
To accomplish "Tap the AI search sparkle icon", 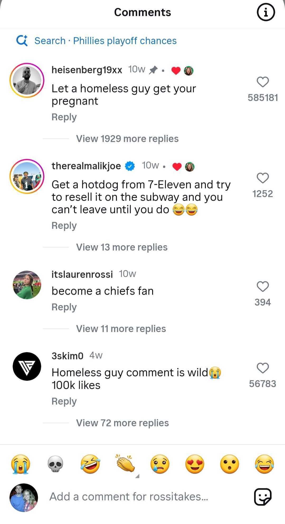I will point(22,41).
